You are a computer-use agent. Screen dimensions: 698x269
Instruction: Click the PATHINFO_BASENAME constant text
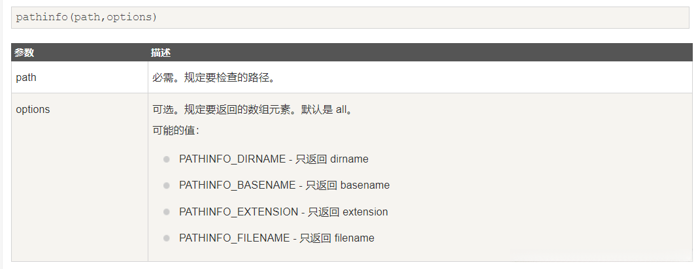click(237, 185)
